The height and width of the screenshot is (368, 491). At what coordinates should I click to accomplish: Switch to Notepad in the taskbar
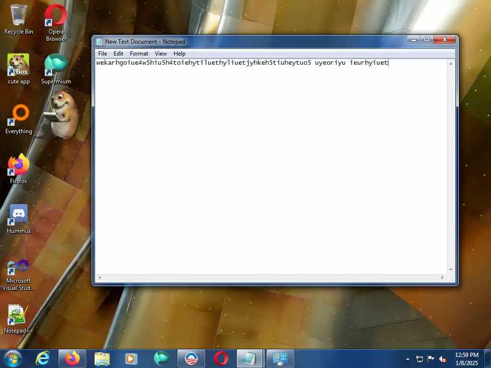(249, 358)
